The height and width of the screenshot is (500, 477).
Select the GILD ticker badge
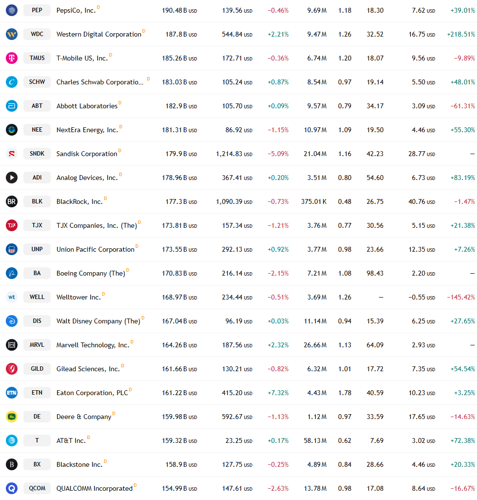[37, 369]
